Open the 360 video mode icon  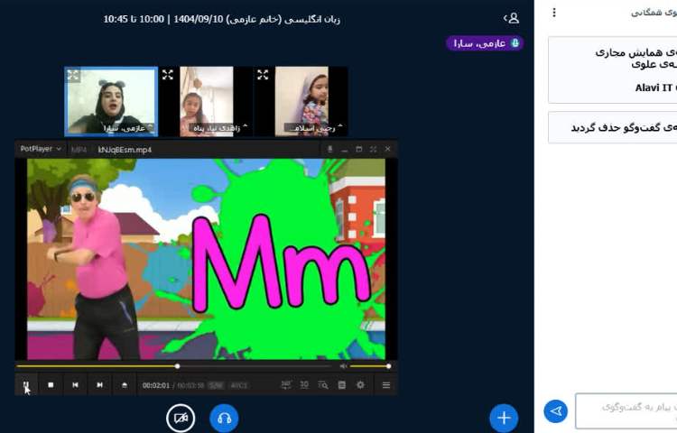[286, 384]
